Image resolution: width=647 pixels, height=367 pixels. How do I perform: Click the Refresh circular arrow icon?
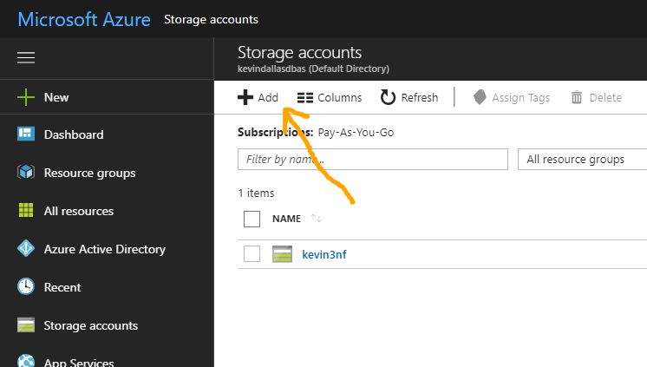[388, 97]
